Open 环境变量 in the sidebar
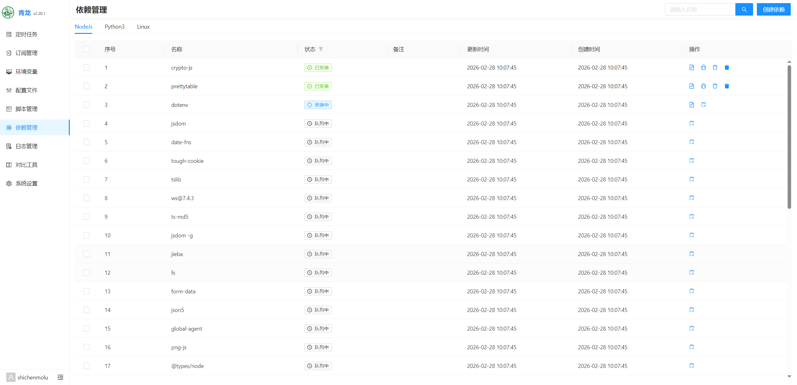797x385 pixels. [26, 71]
